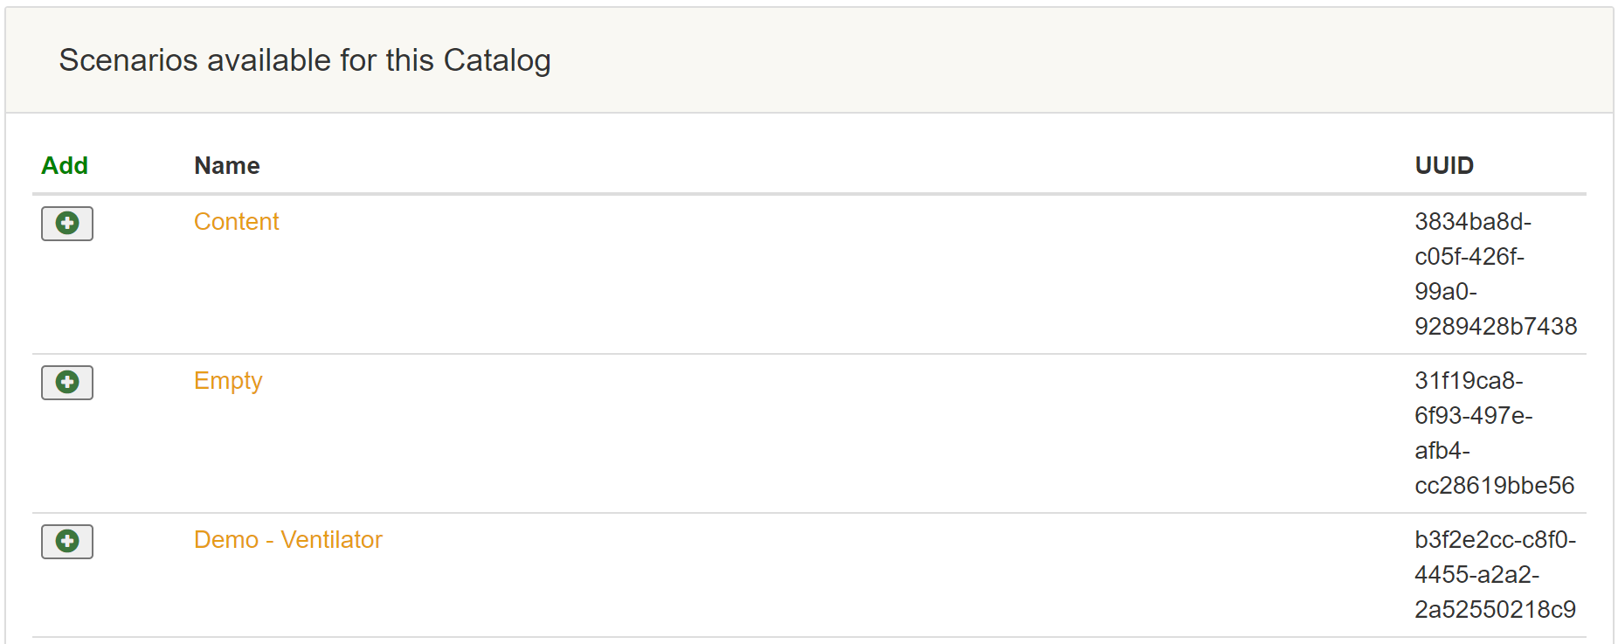Open the Empty scenario link
Screen dimensions: 1618x644
[228, 381]
